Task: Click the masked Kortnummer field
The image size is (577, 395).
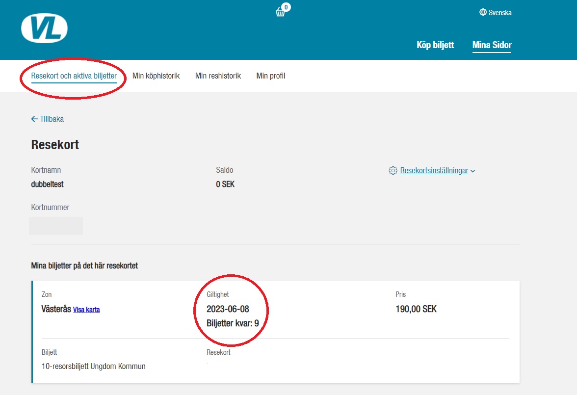Action: tap(56, 226)
